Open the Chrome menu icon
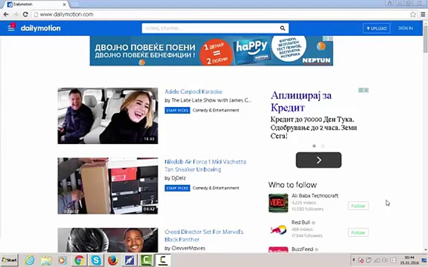Viewport: 428px width, 267px height. (423, 14)
